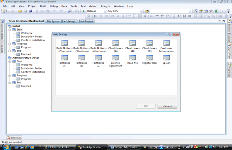The image size is (232, 150).
Task: Choose the Splash dialog icon
Action: tap(166, 58)
